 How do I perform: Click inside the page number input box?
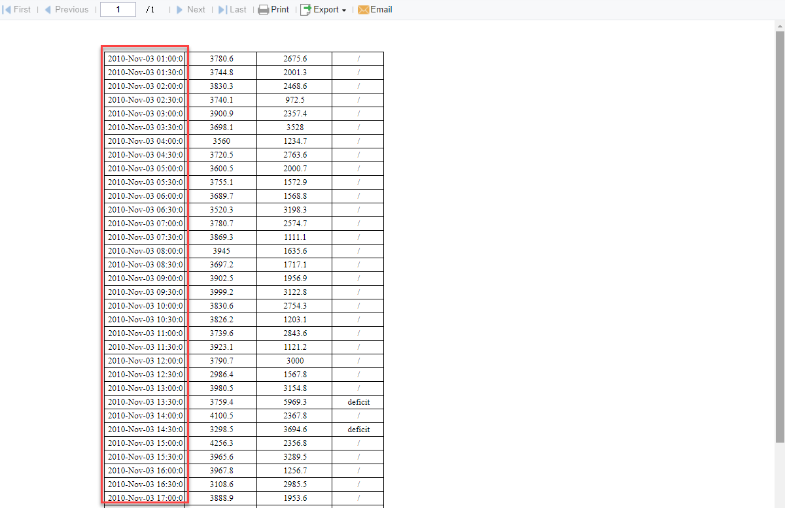(x=118, y=9)
